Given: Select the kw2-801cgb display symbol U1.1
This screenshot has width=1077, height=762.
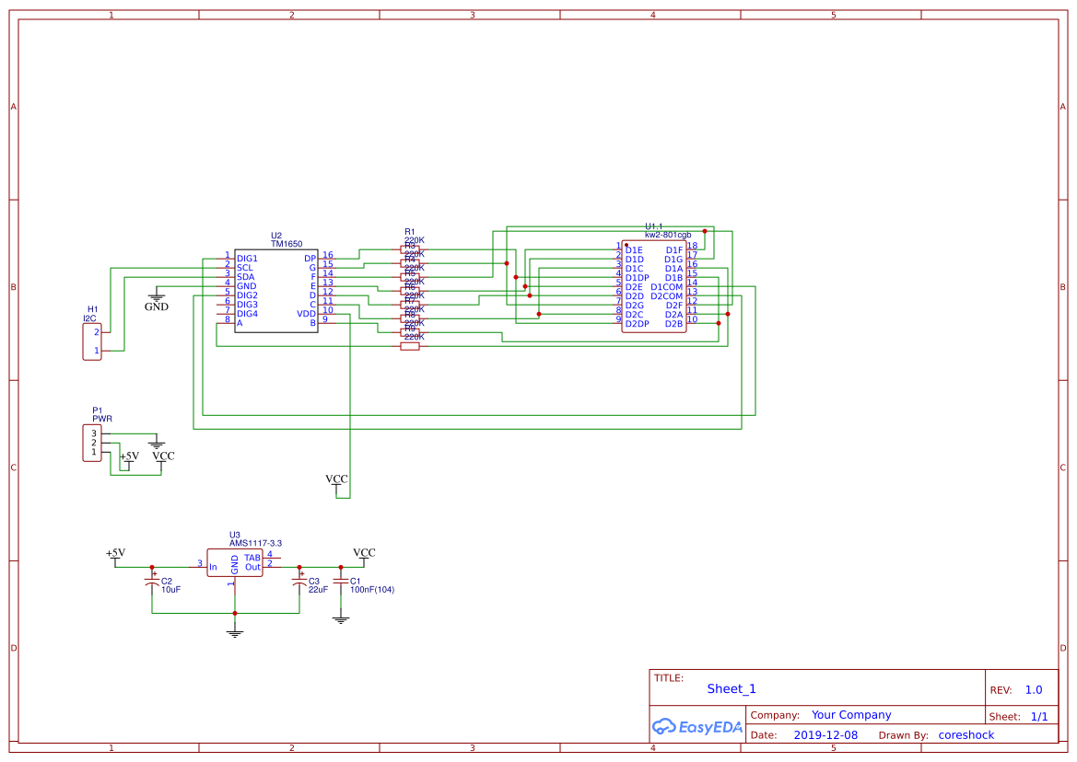Looking at the screenshot, I should pos(654,285).
